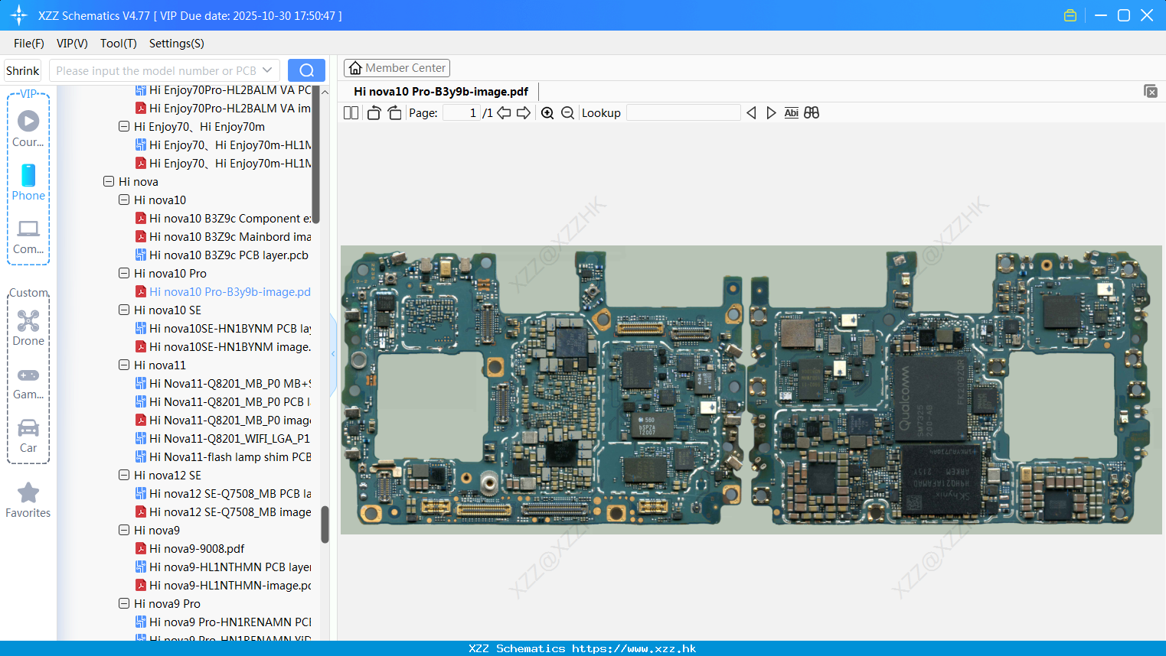Screen dimensions: 1166x656
Task: Collapse the Hi Enjoy70, Hi Enjoy70m node
Action: [124, 126]
